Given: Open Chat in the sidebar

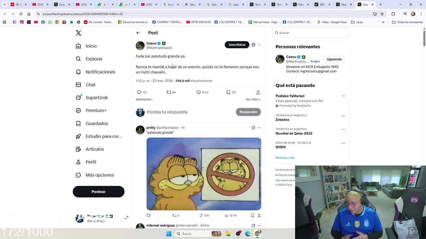Looking at the screenshot, I should coord(85,85).
